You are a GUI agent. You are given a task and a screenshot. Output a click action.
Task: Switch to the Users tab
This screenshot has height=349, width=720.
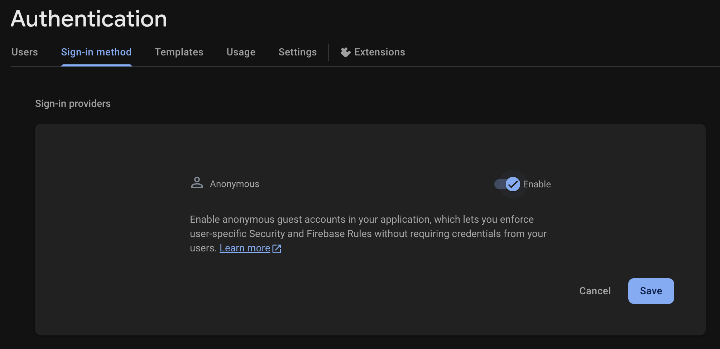click(x=24, y=52)
